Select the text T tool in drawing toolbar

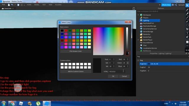pyautogui.click(x=187, y=33)
